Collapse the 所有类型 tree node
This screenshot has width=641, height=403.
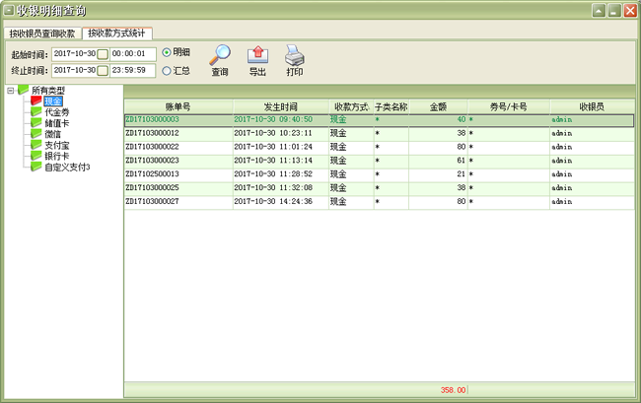[x=10, y=91]
